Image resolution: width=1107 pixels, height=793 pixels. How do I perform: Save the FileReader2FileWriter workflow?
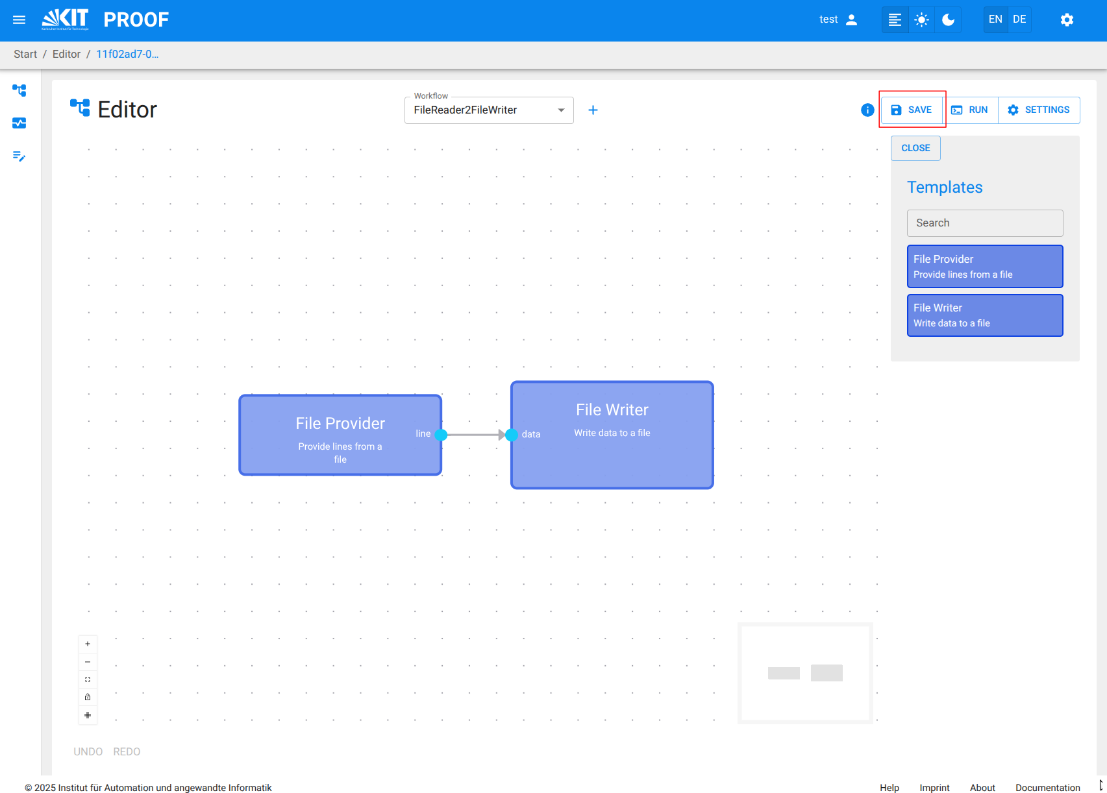point(912,110)
